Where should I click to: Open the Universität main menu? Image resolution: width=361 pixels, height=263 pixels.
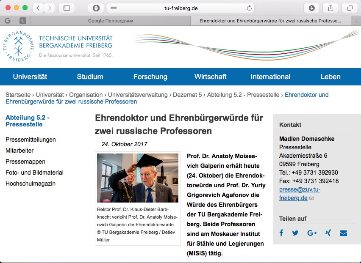point(30,77)
